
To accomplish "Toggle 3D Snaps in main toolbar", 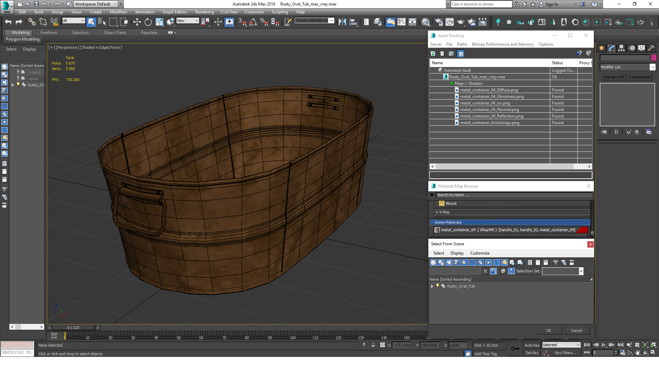I will 242,22.
